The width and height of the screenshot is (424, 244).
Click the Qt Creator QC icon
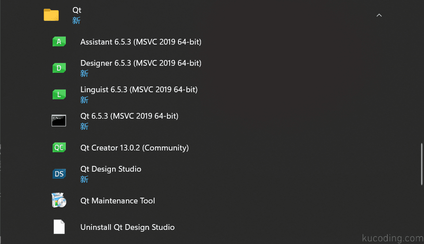click(x=59, y=147)
